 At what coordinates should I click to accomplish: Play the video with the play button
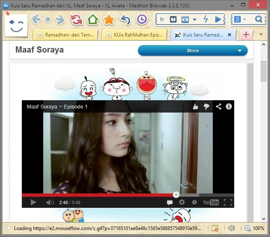pyautogui.click(x=33, y=202)
